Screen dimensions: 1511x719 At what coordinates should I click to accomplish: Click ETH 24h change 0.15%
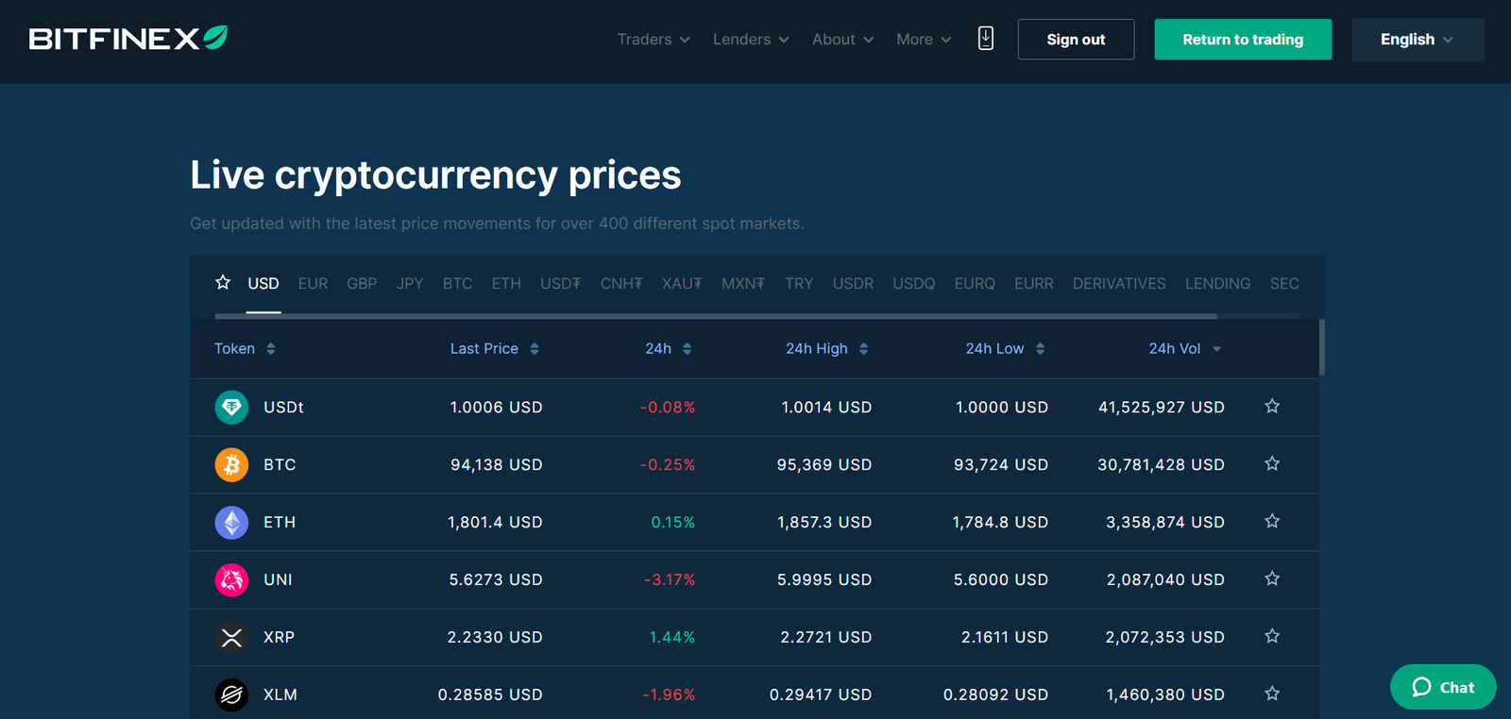[x=673, y=522]
